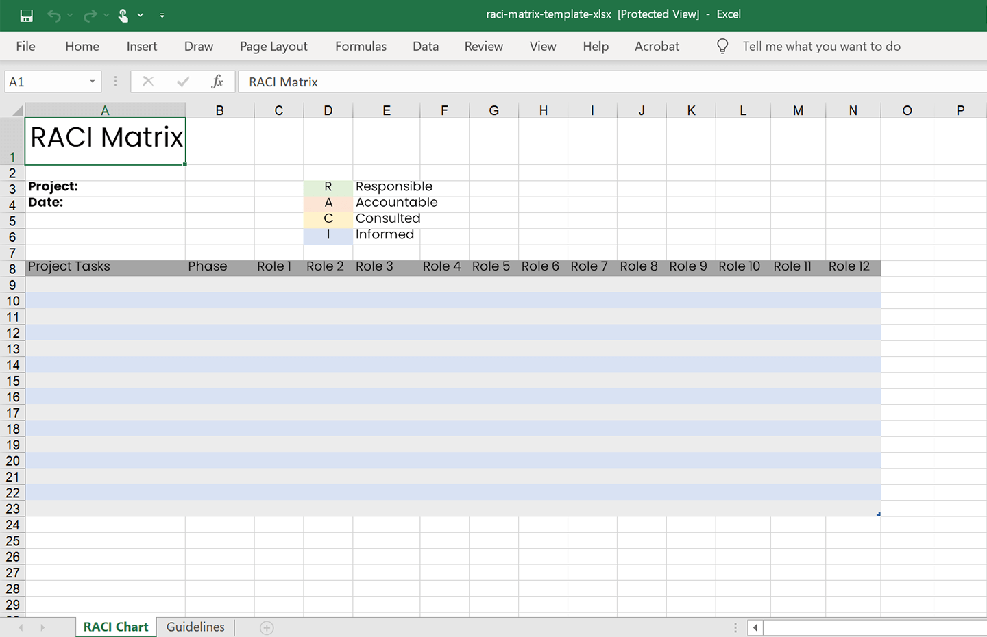Click the Insert Function fx icon
Image resolution: width=987 pixels, height=637 pixels.
(217, 82)
